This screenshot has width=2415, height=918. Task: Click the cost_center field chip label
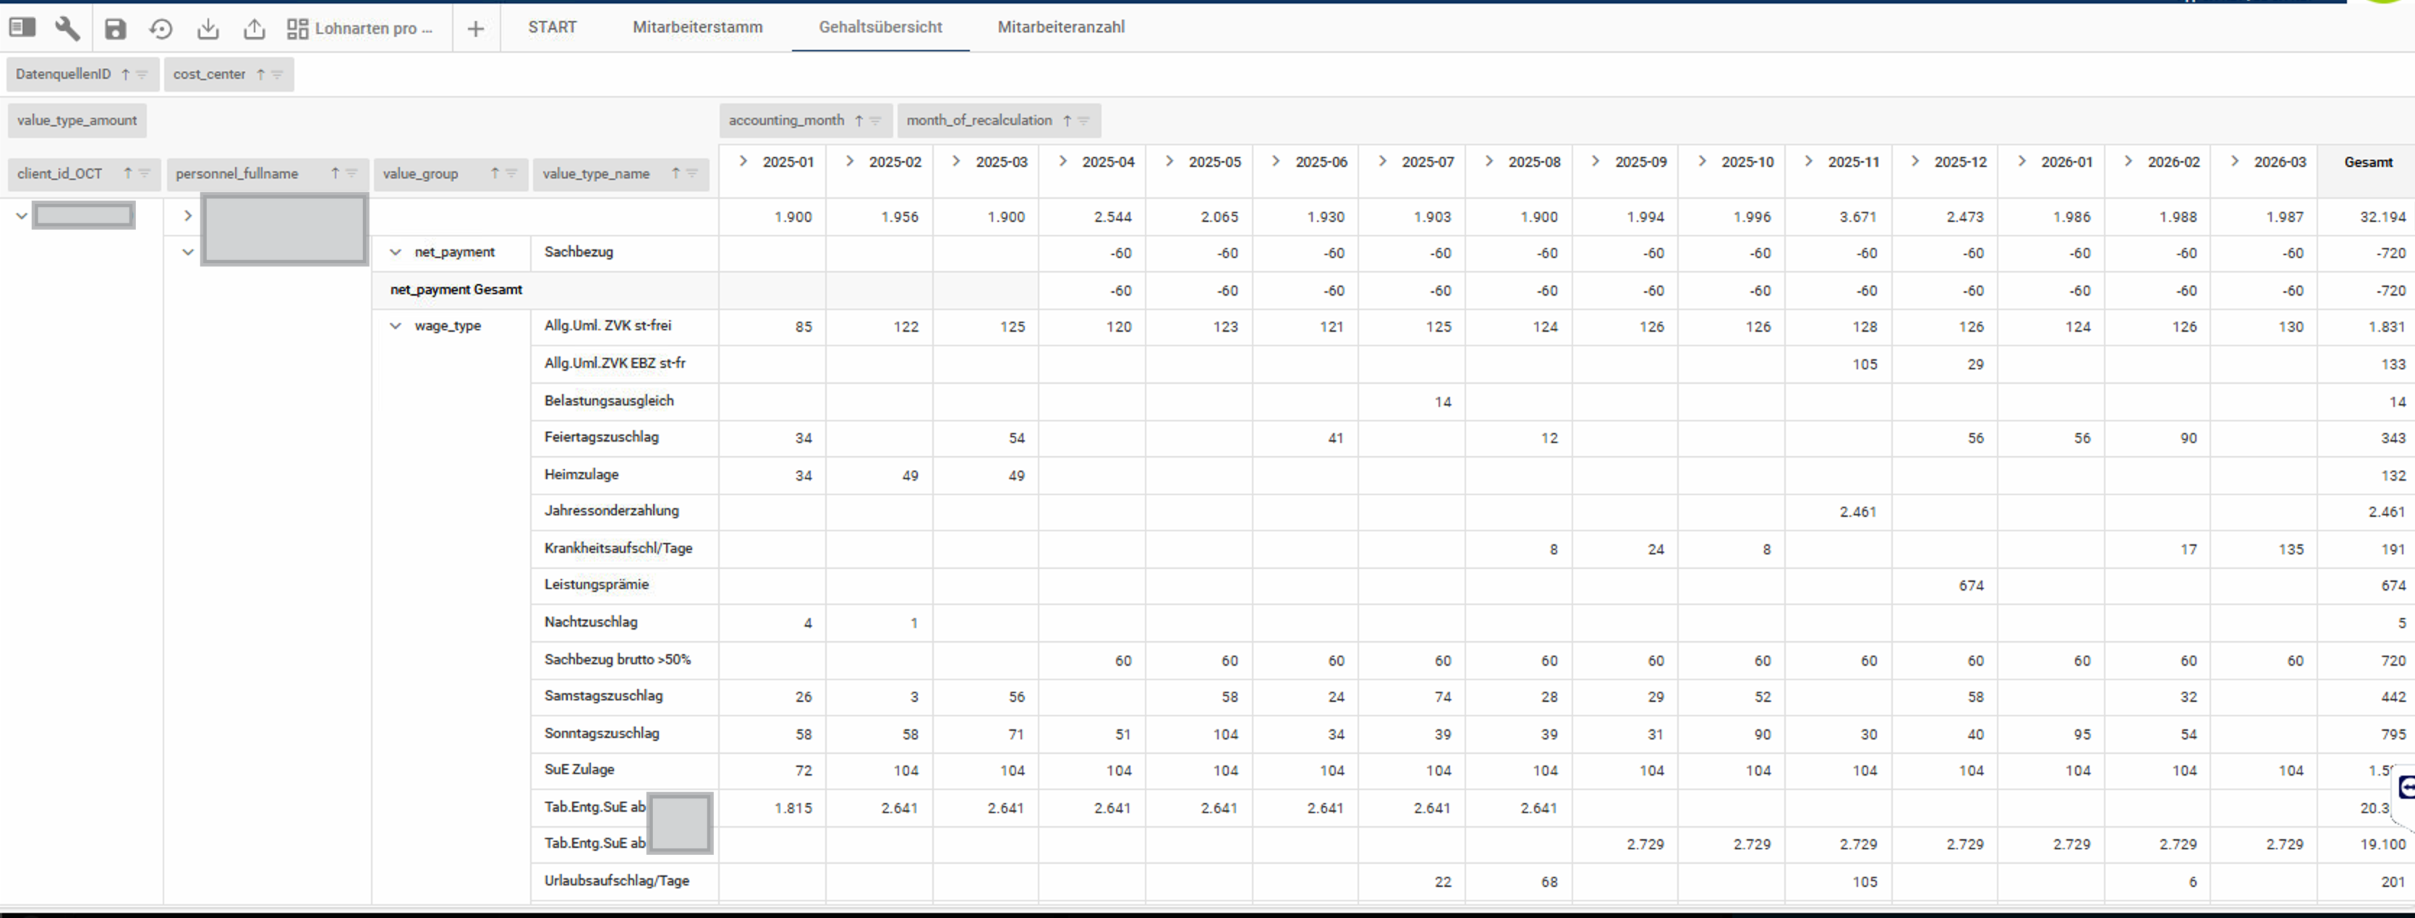[x=209, y=74]
